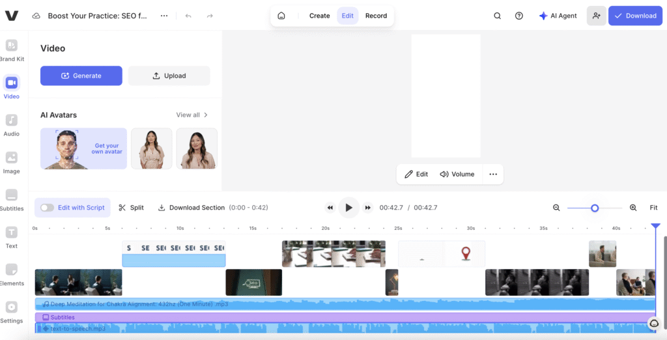
Task: Go to the home icon
Action: [x=281, y=16]
